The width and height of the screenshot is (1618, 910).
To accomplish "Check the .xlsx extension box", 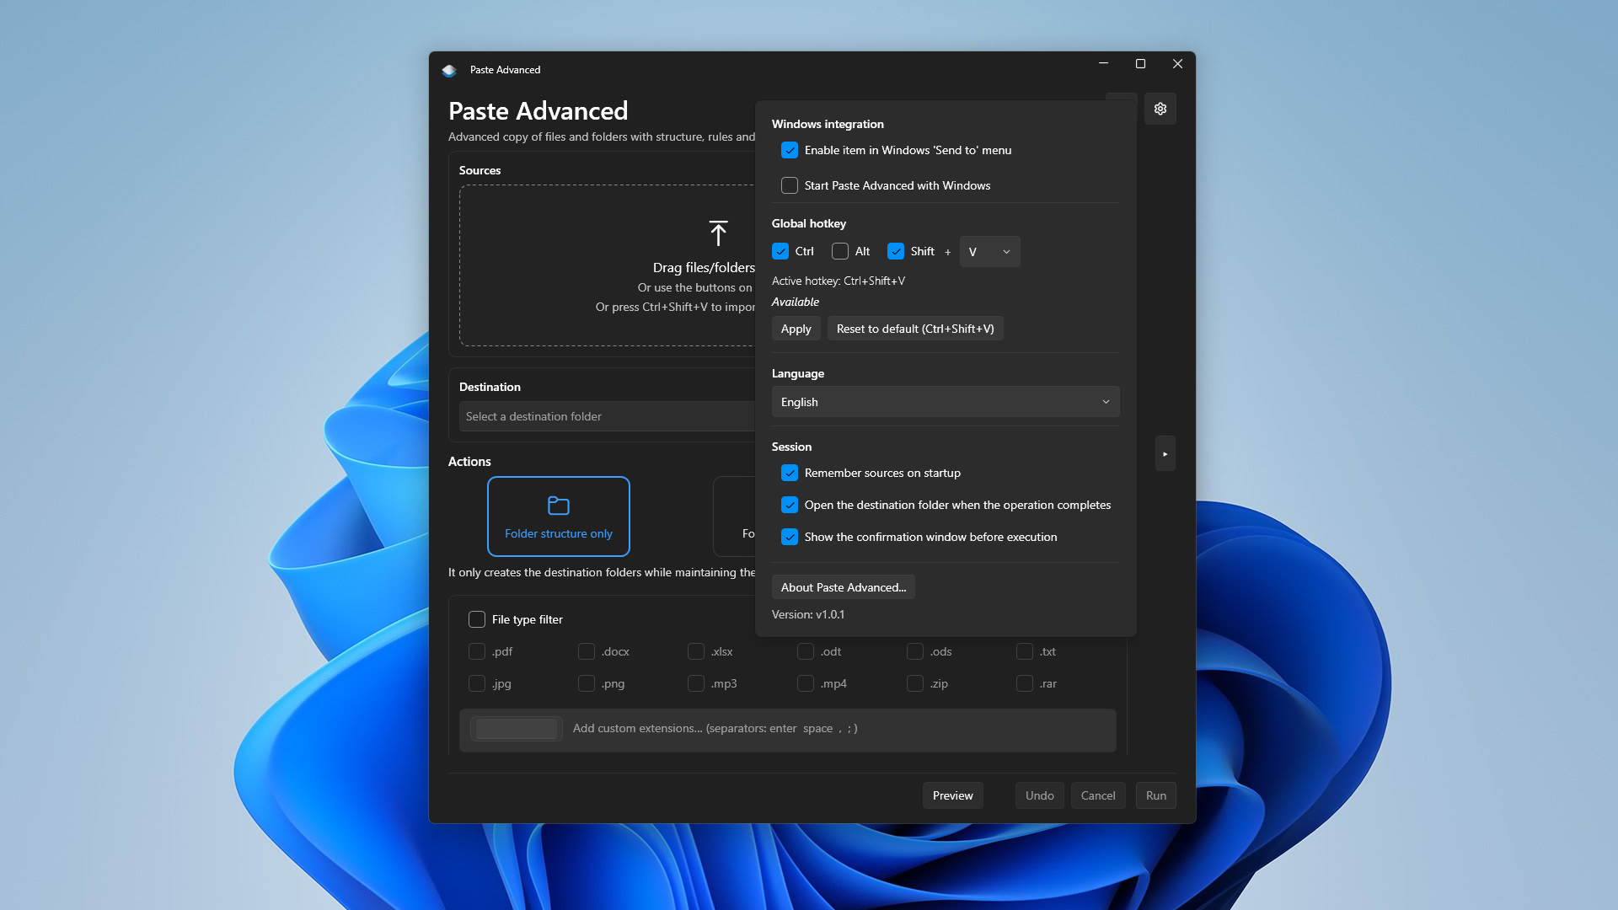I will (696, 651).
